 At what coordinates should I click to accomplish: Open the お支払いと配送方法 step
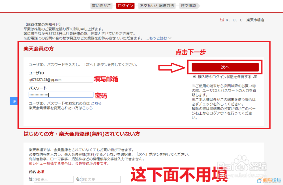(157, 6)
